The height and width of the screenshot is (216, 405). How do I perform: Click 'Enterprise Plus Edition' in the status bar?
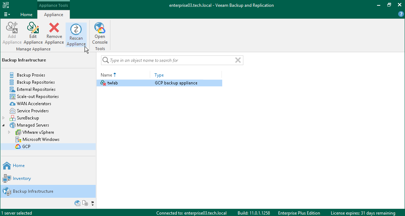click(299, 213)
